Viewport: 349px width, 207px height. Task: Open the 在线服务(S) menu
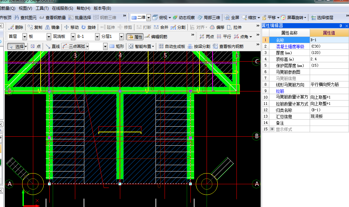tap(62, 8)
